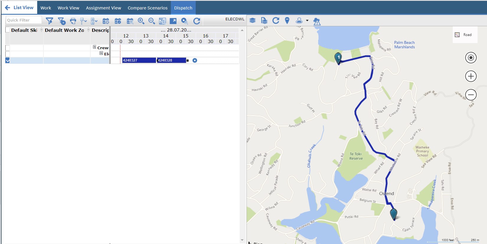Viewport: 487px width, 244px height.
Task: Click the calendar icon with checkmark badge
Action: pos(118,21)
